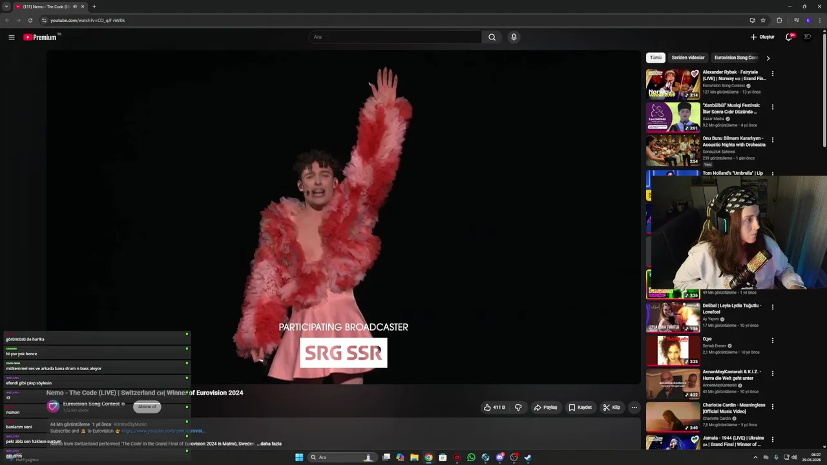Viewport: 827px width, 465px height.
Task: Open Jamala 1944 Ukraine video title
Action: click(733, 441)
